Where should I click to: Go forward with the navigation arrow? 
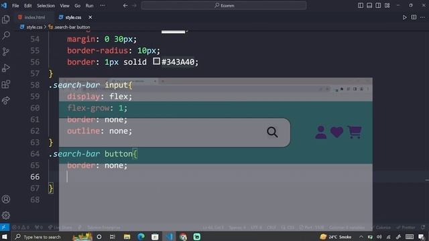134,5
